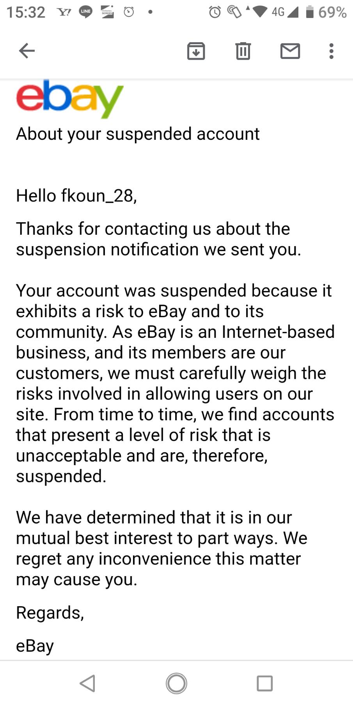Screen dimensions: 353x707
Task: Open recent apps with the square button
Action: [x=264, y=683]
